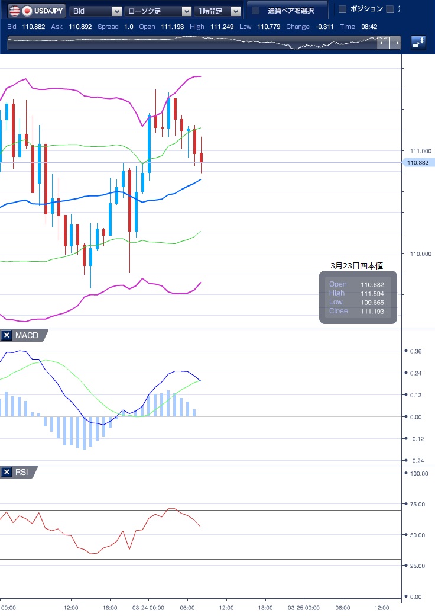The height and width of the screenshot is (616, 435).
Task: Select the MACD panel label
Action: [x=27, y=336]
